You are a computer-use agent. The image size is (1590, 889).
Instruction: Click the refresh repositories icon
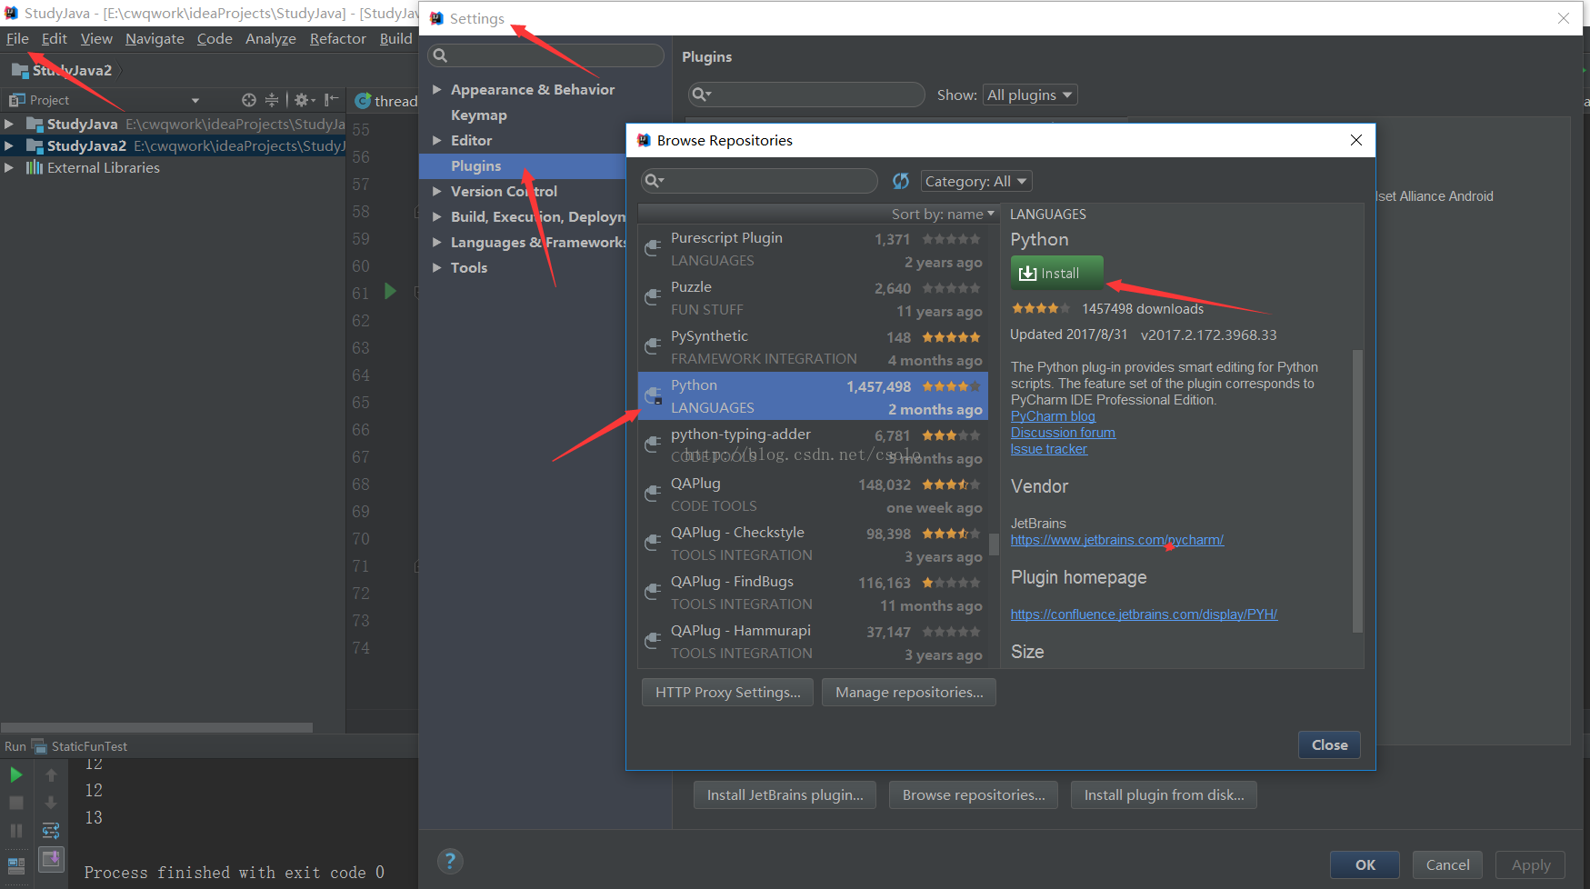(900, 181)
